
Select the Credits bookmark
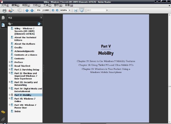point(18,48)
